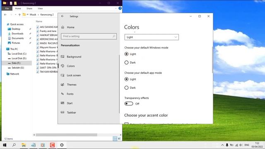
Task: Open the volume speaker tray icon
Action: (241, 145)
